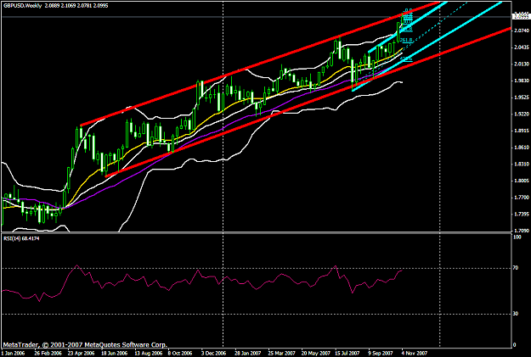531x357 pixels.
Task: Click the 2.0740 price axis label
Action: coord(522,31)
